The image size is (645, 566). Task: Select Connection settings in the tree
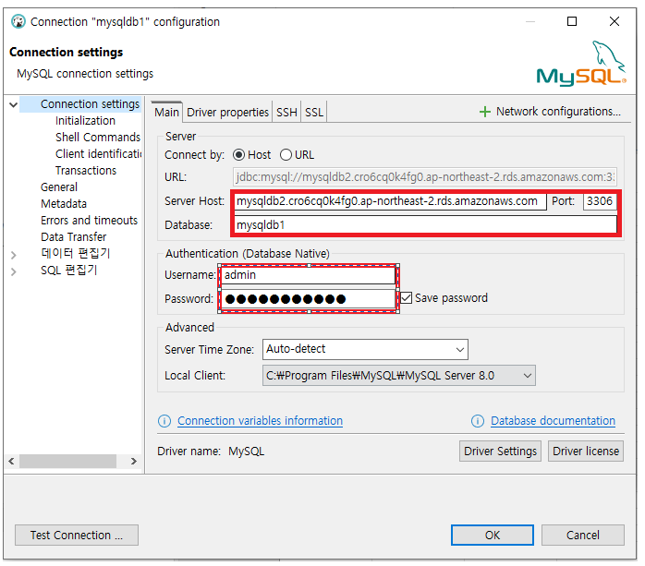click(90, 104)
